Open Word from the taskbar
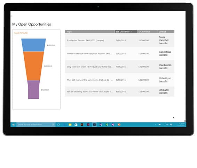 [x=101, y=125]
